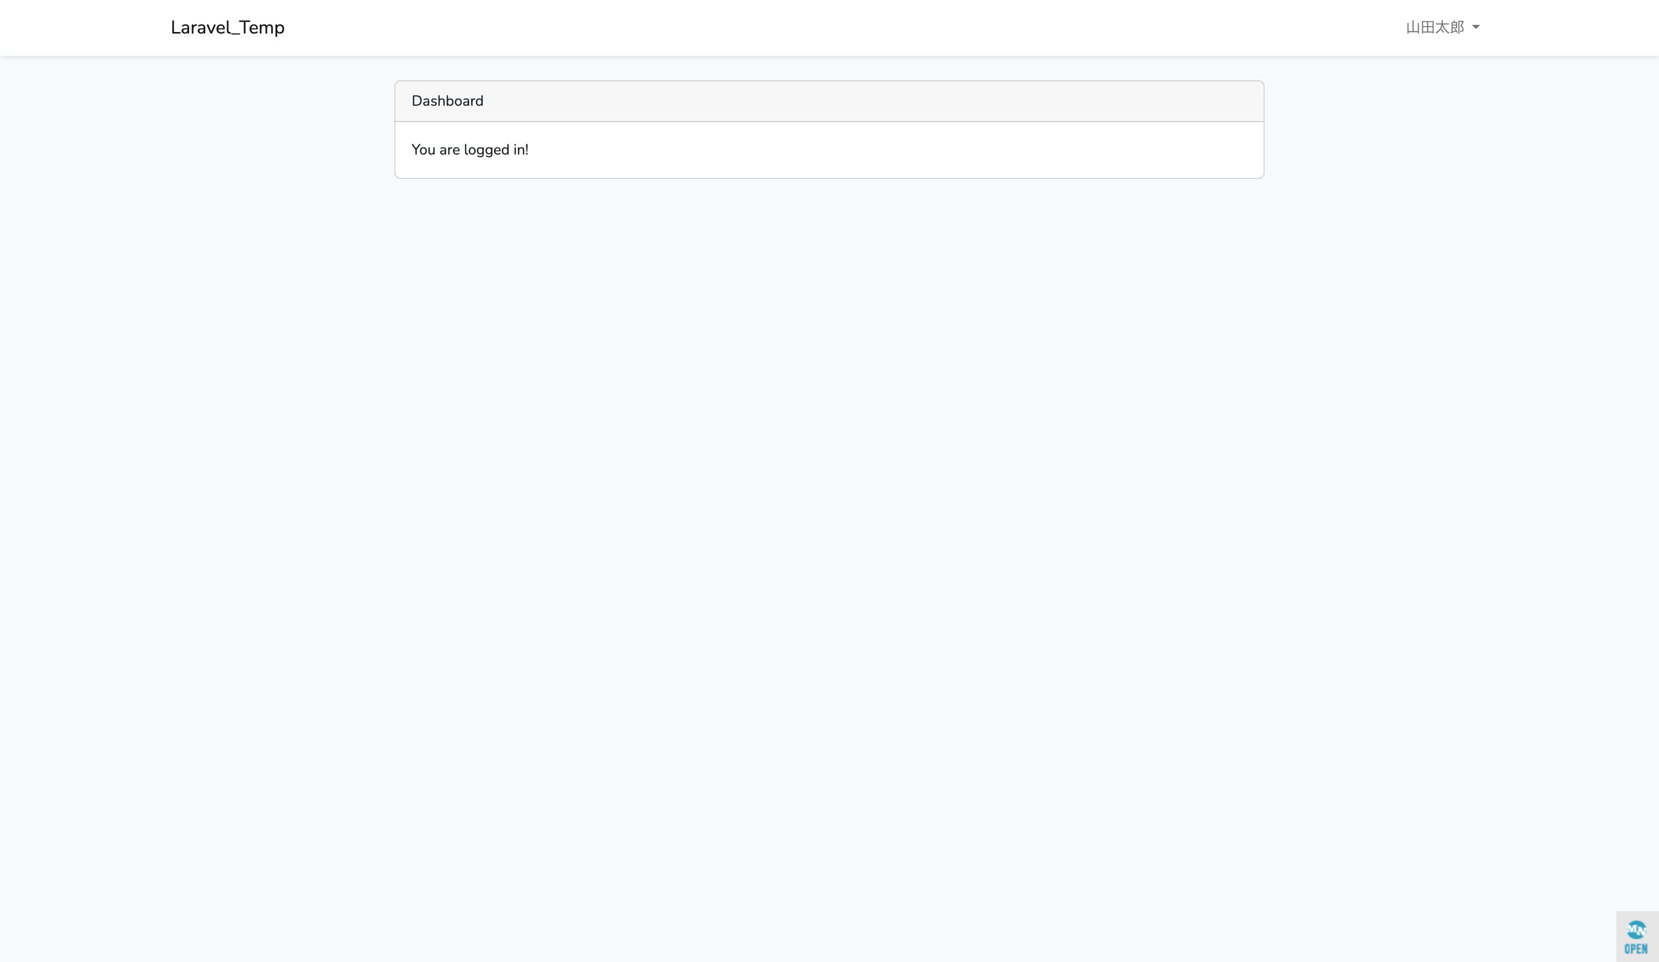
Task: Click the 山田太郎 username text
Action: tap(1434, 27)
